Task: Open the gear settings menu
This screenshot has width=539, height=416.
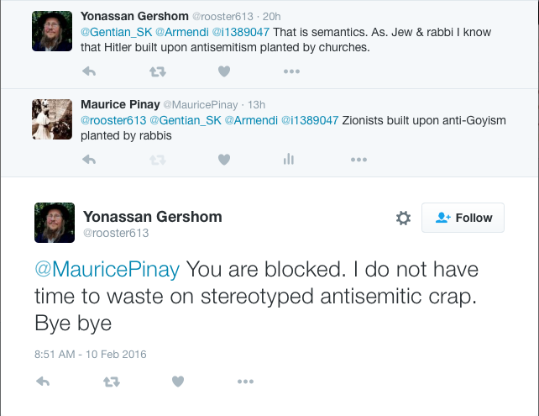Action: (x=403, y=219)
